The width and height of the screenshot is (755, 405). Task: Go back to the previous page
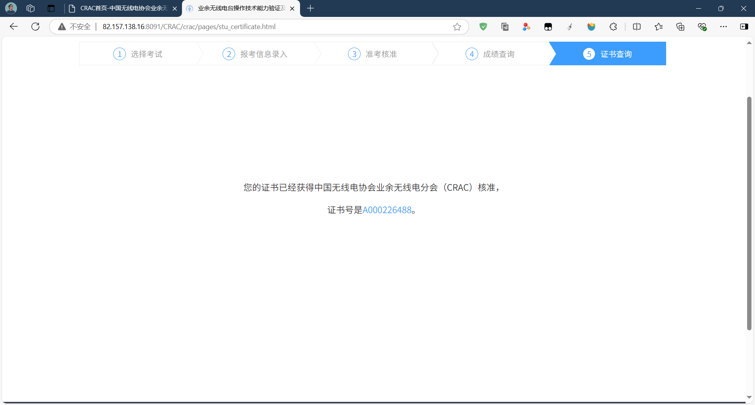point(14,26)
